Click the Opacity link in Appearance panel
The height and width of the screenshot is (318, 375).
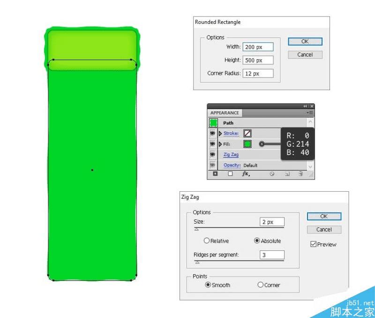tap(232, 165)
